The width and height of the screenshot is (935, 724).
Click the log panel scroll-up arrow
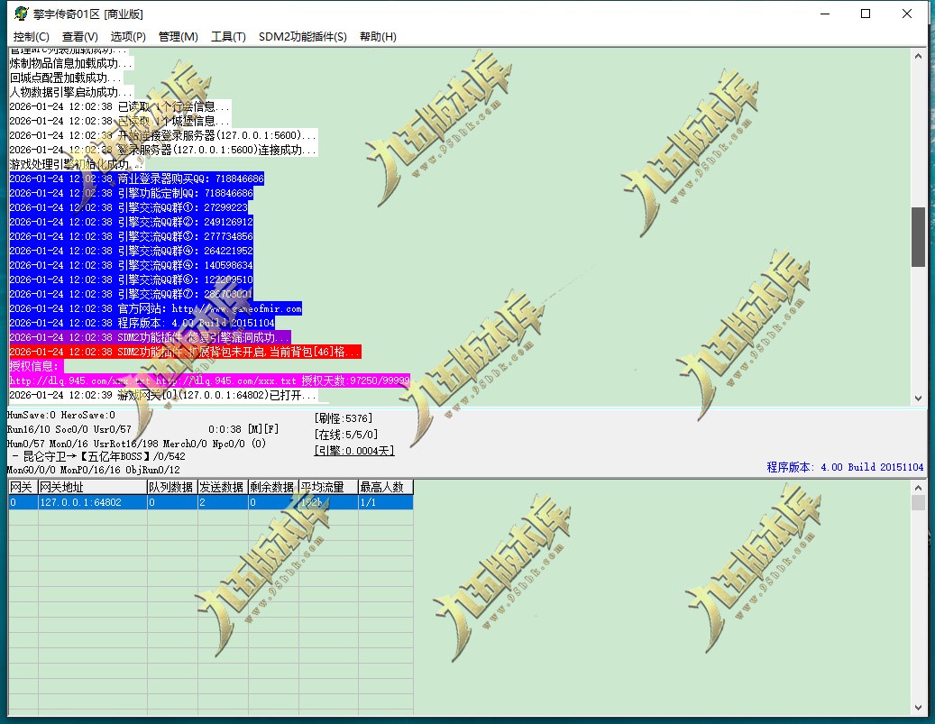click(918, 56)
